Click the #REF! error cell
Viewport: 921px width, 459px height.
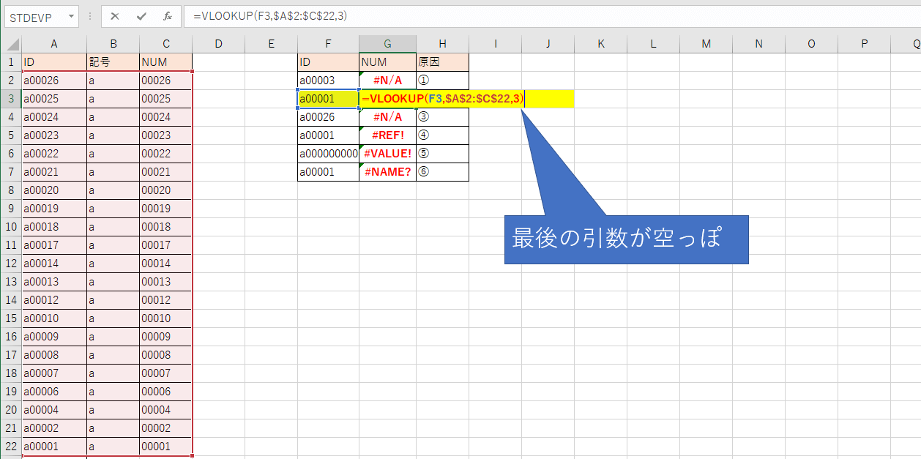coord(387,135)
